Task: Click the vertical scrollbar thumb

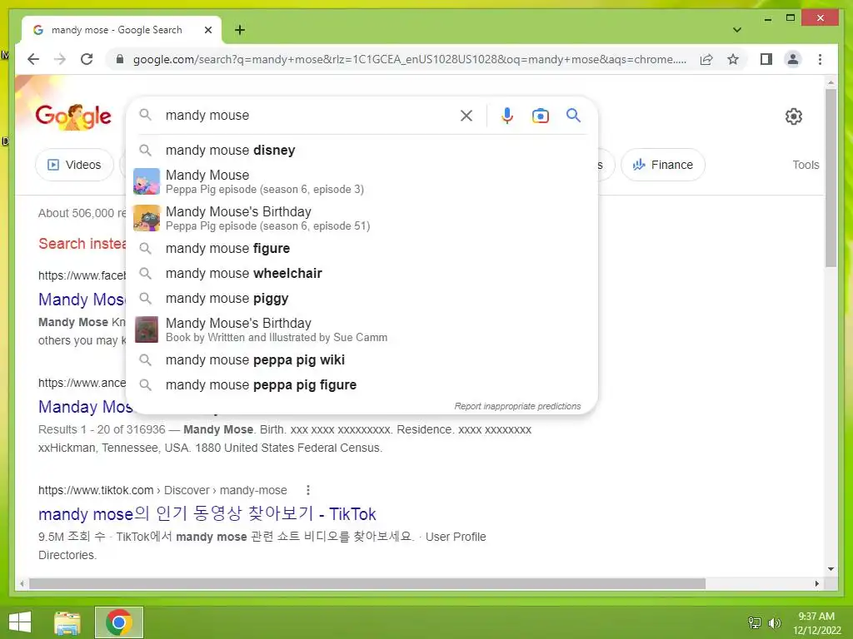Action: click(x=831, y=178)
